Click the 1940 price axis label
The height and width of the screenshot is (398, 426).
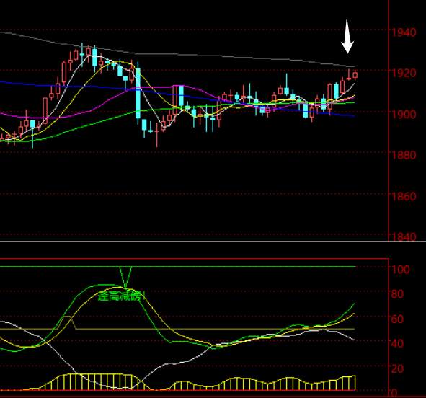tap(404, 32)
